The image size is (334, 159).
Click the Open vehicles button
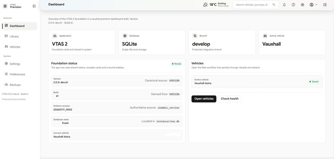[204, 99]
